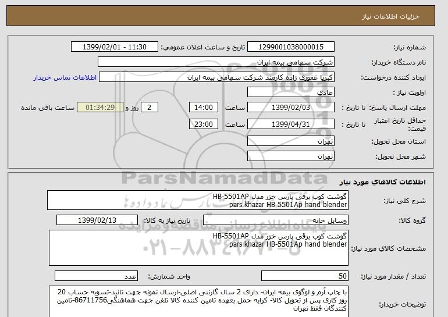Screen dimensions: 448x317
Task: Click the remaining days field showing 2
Action: click(149, 108)
